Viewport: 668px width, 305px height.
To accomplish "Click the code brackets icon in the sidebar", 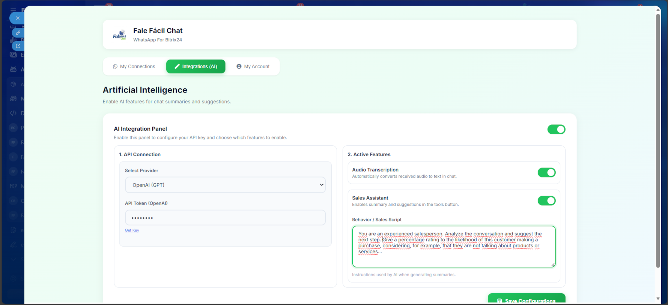I will point(13,113).
